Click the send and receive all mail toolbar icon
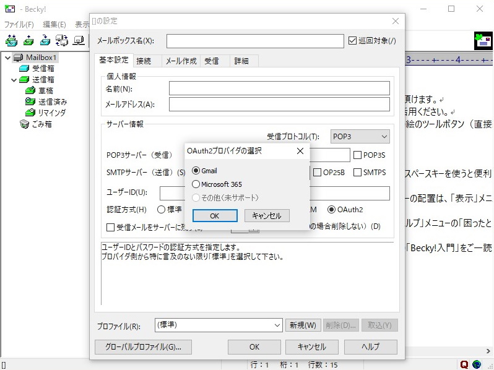494x370 pixels. pyautogui.click(x=11, y=40)
